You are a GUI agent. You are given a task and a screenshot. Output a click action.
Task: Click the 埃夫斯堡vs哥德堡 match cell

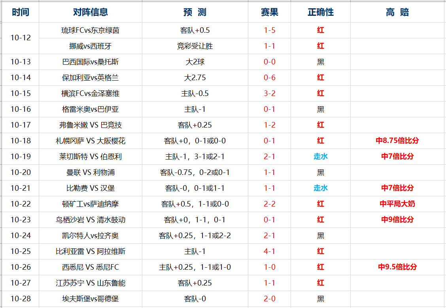(91, 299)
